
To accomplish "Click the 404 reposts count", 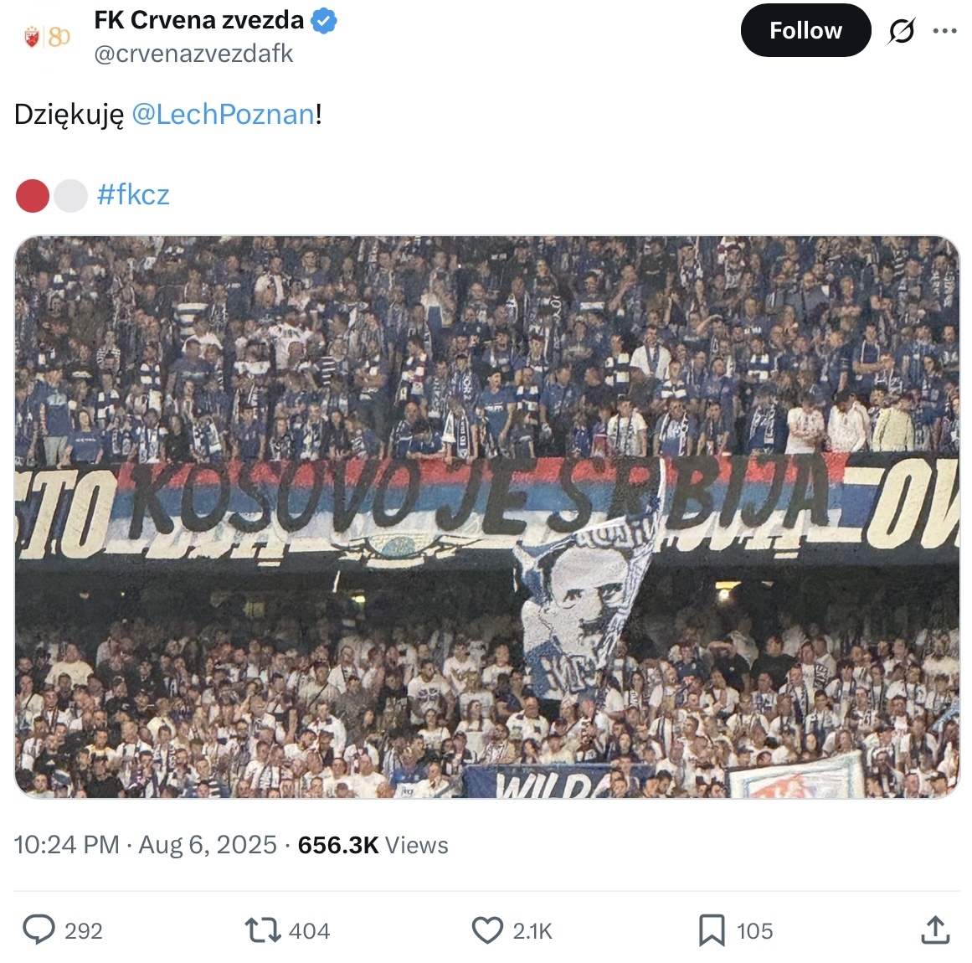I will pos(309,931).
